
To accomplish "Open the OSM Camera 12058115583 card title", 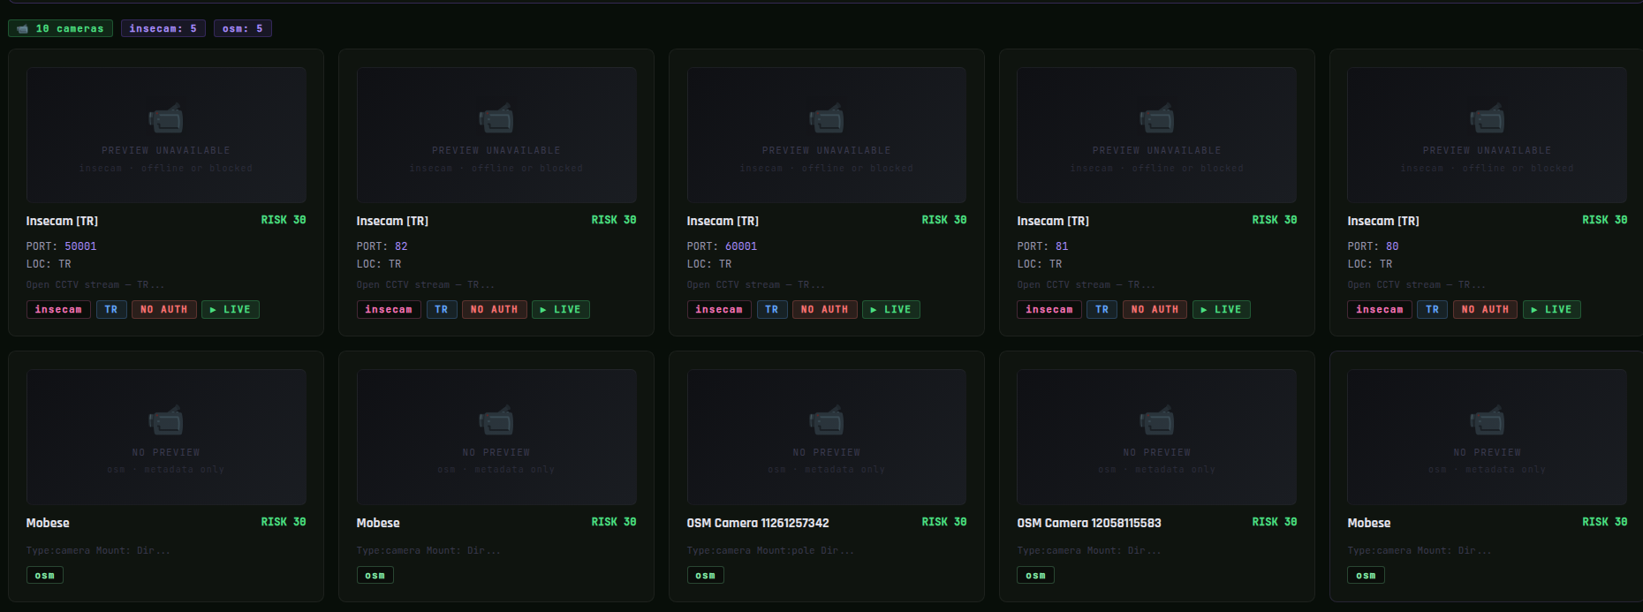I will 1089,523.
